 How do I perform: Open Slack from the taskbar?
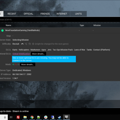pos(46,117)
